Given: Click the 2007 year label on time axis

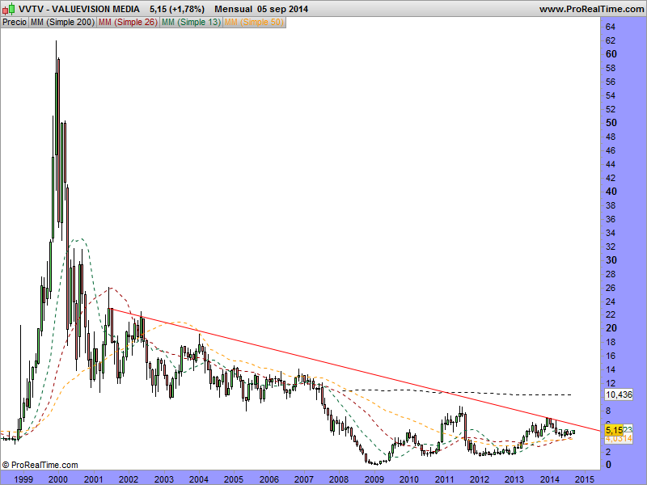Looking at the screenshot, I should [x=304, y=479].
